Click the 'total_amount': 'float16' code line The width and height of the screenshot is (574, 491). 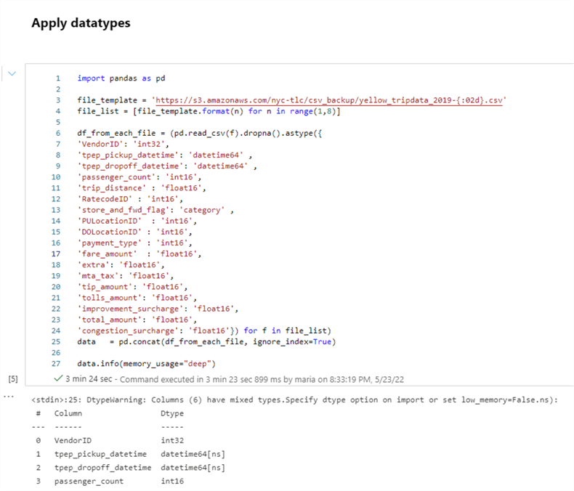tap(137, 320)
